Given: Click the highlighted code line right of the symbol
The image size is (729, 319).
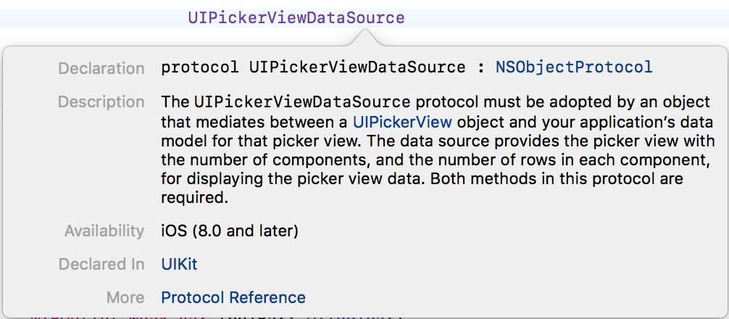Looking at the screenshot, I should pos(565,18).
